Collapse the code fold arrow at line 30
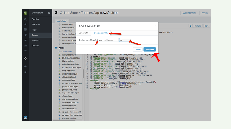The height and width of the screenshot is (129, 231). [x=89, y=80]
